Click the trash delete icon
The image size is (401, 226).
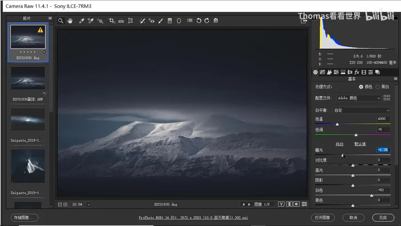tap(216, 20)
